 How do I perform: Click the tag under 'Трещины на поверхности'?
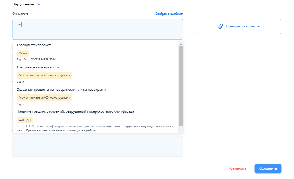(44, 75)
